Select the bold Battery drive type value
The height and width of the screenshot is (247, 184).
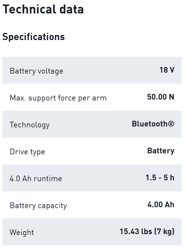pos(161,151)
